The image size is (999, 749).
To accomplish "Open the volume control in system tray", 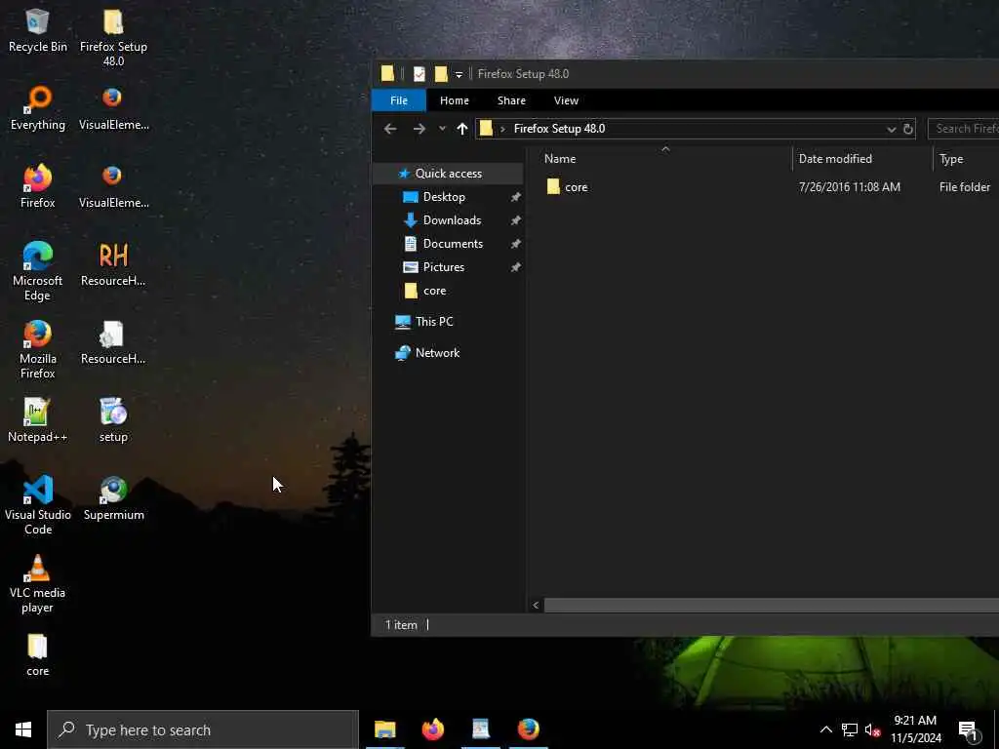I will (872, 729).
